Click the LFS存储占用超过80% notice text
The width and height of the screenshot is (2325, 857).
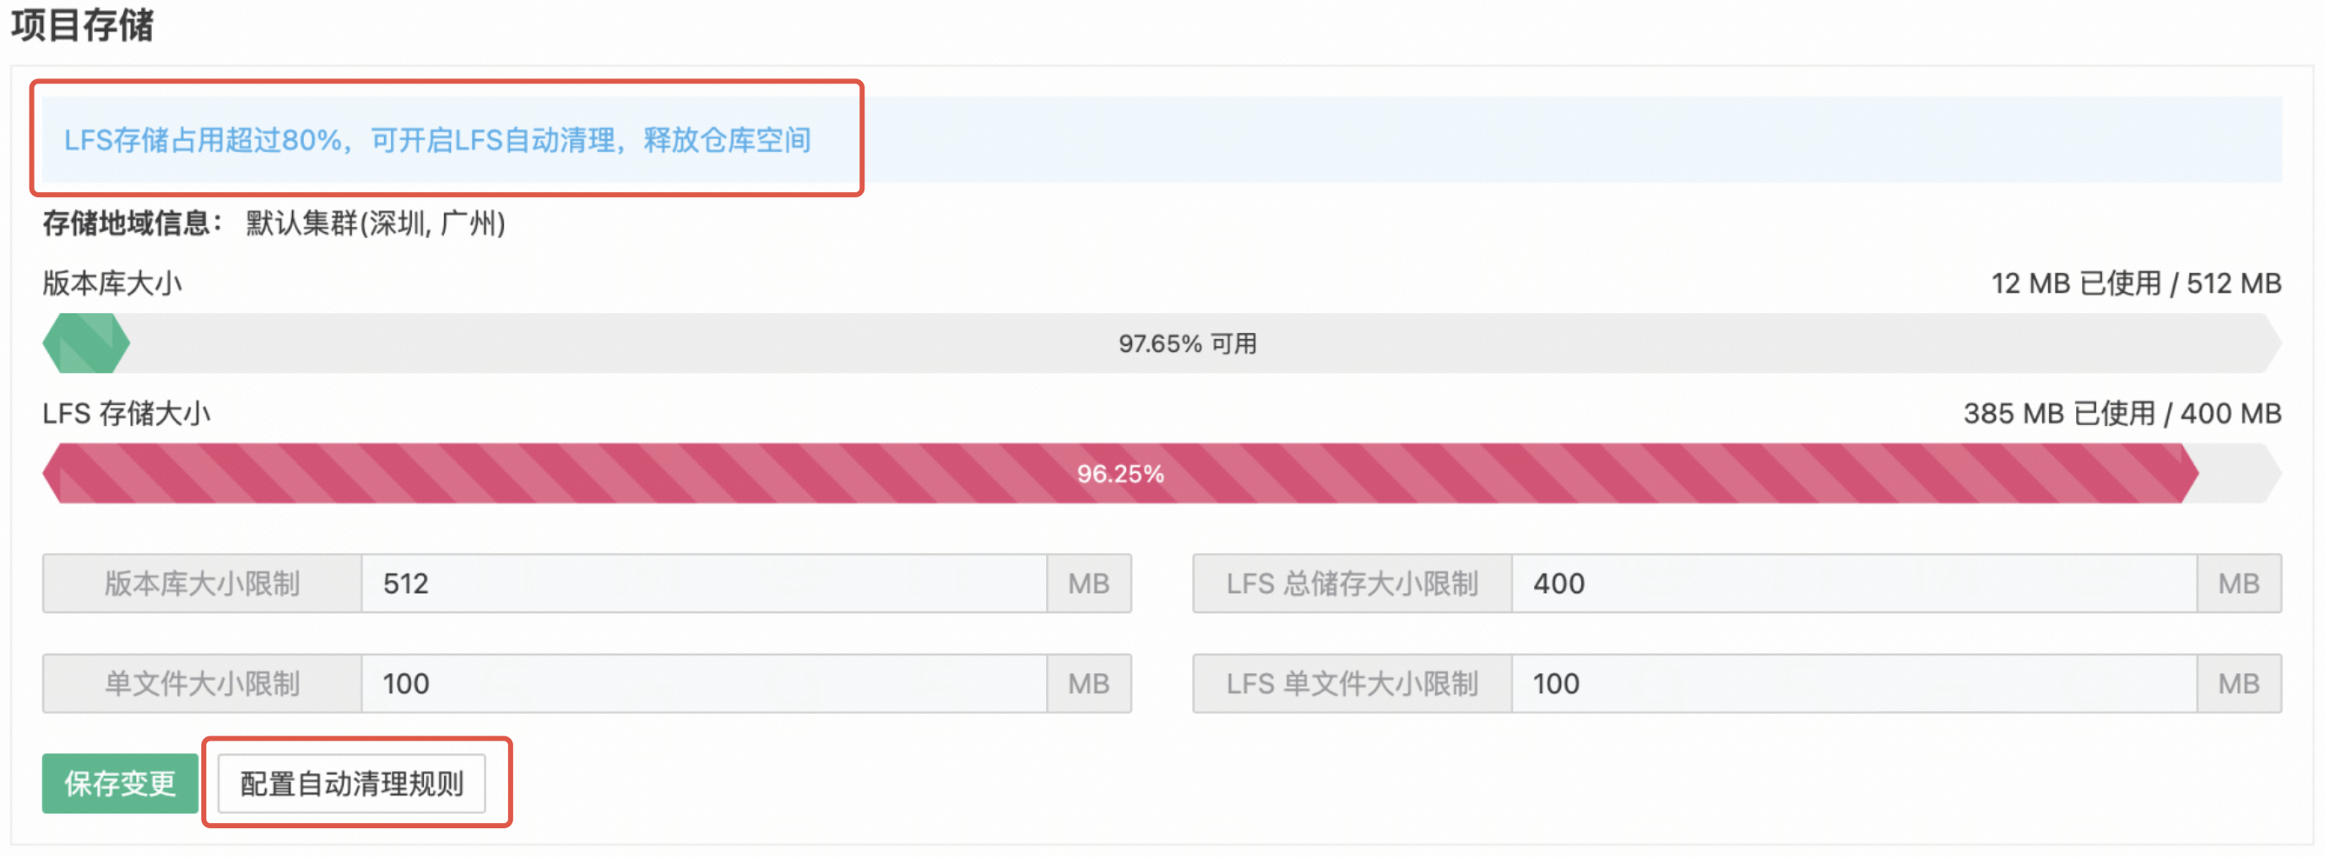click(436, 140)
